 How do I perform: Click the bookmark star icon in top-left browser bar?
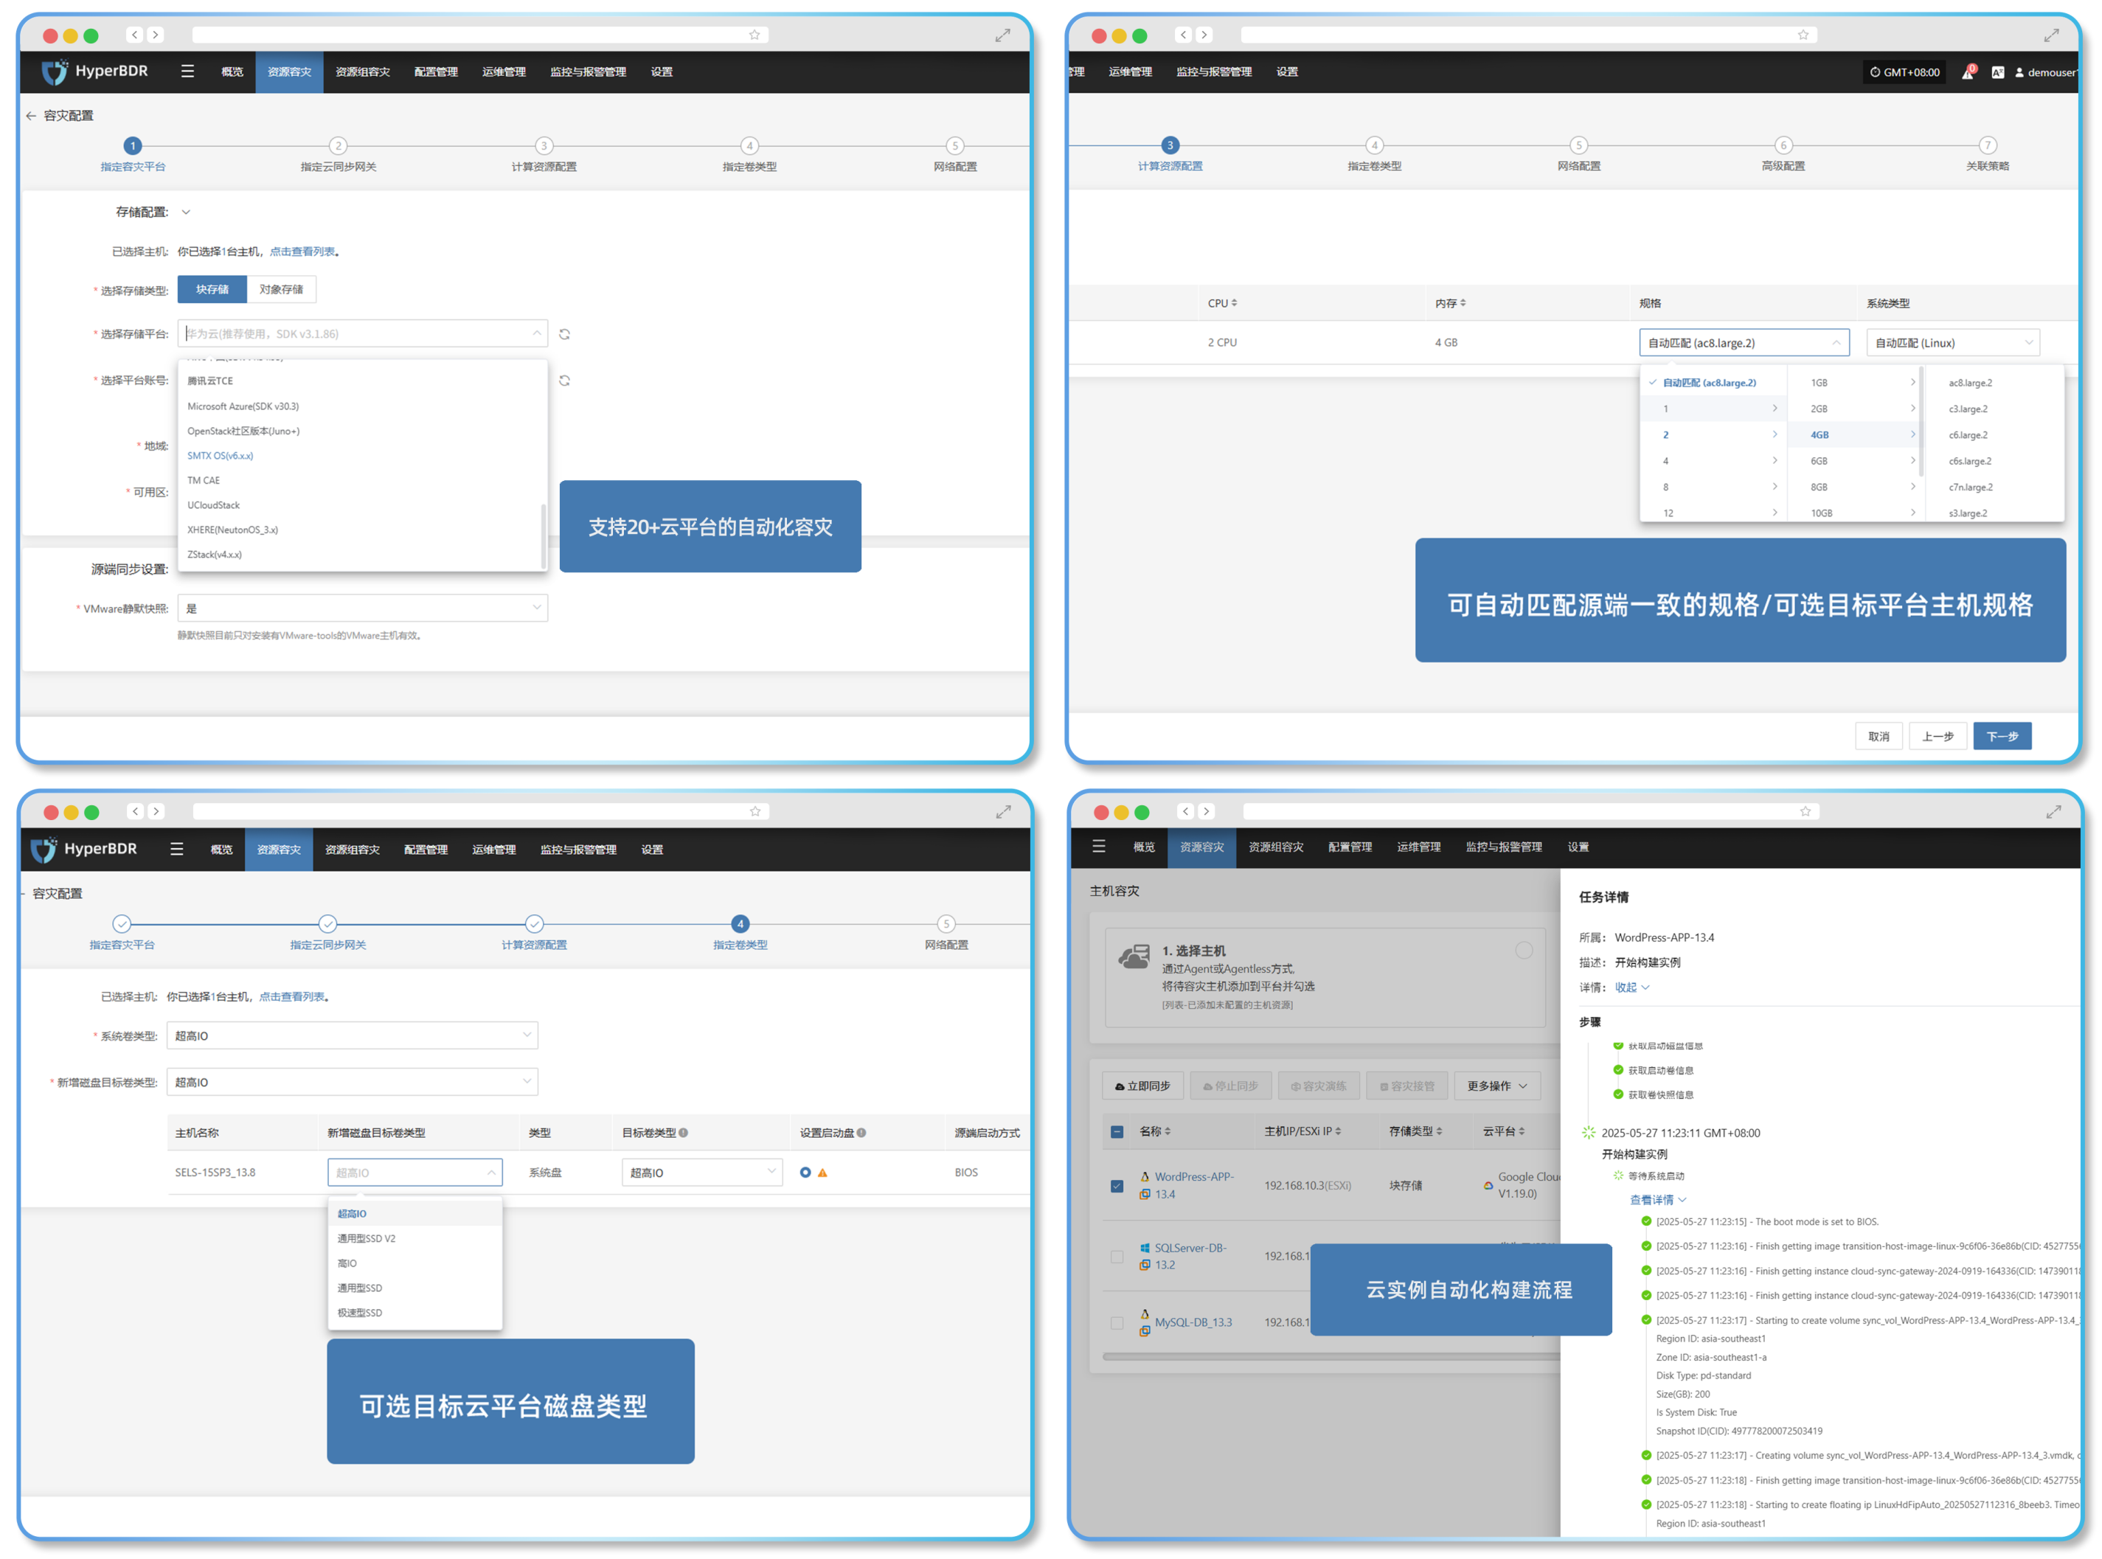[755, 35]
